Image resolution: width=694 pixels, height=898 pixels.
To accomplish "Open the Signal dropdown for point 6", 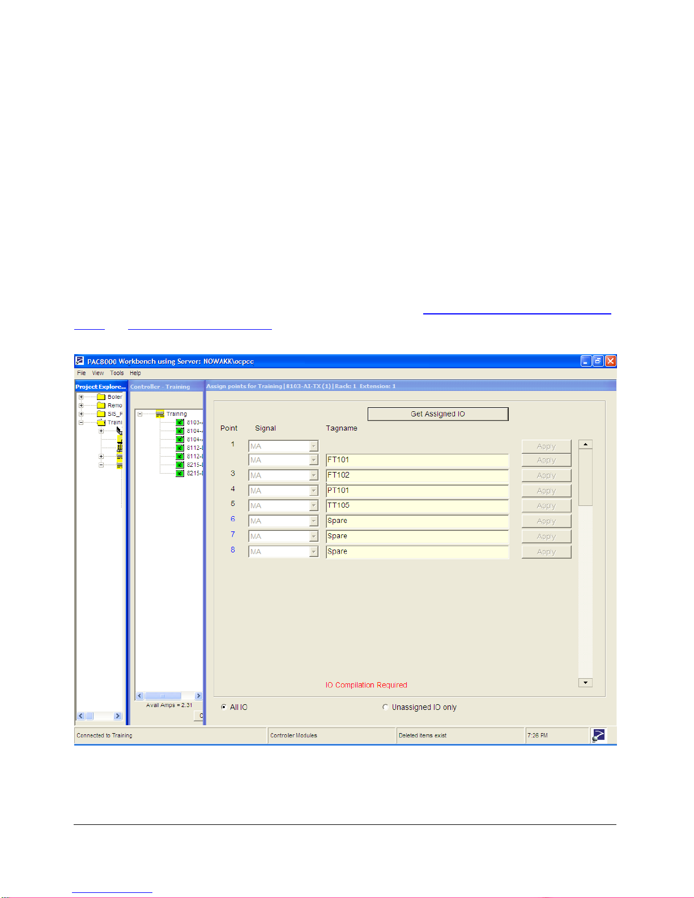I will coord(313,521).
